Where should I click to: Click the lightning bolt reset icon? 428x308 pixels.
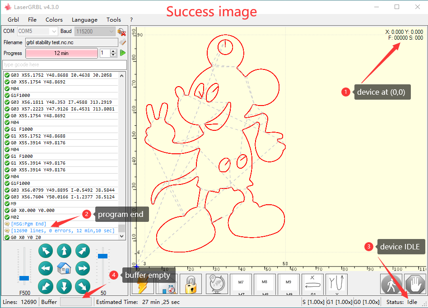pyautogui.click(x=143, y=285)
